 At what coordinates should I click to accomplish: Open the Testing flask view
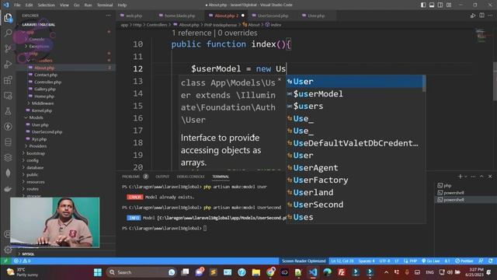8,110
